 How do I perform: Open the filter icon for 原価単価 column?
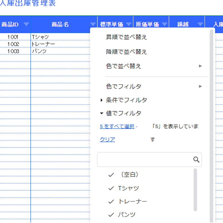tap(164, 24)
